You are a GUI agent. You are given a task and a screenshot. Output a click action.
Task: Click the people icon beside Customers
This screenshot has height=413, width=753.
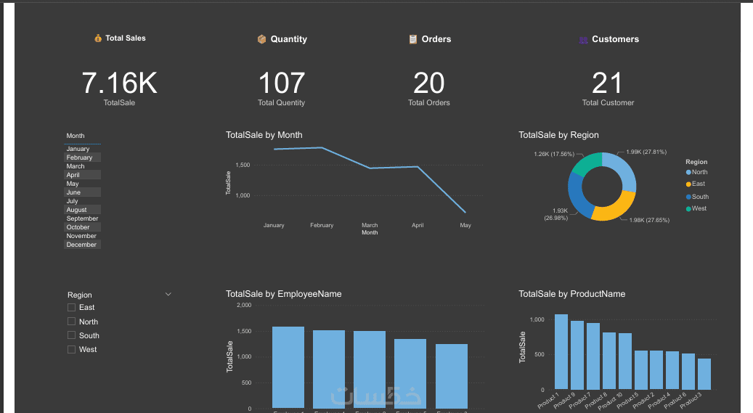583,40
